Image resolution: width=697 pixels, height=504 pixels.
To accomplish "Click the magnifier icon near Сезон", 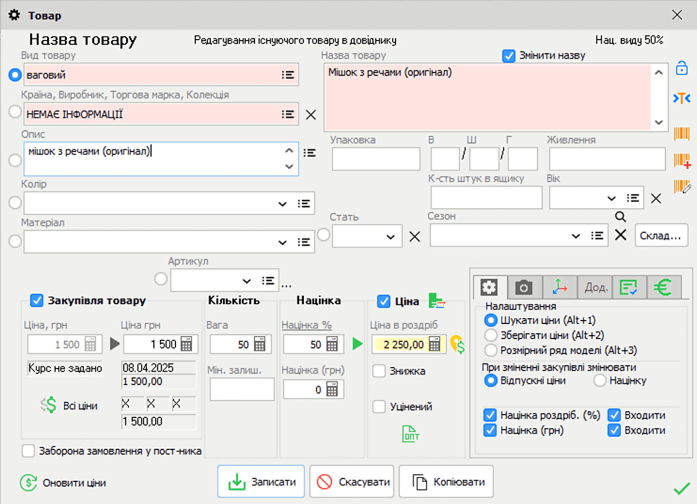I will pyautogui.click(x=620, y=216).
